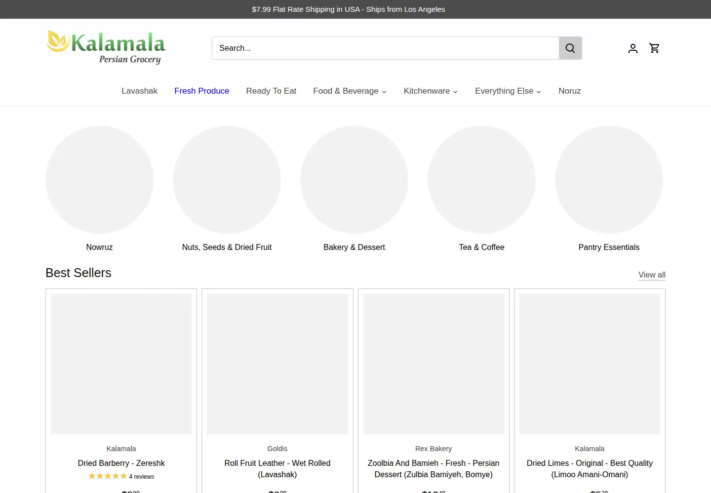The image size is (711, 493).
Task: Click the Best Sellers heading
Action: pos(79,273)
